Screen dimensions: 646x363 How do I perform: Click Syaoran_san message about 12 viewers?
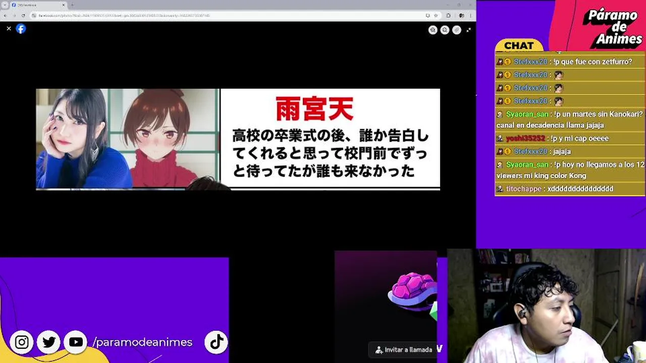570,170
